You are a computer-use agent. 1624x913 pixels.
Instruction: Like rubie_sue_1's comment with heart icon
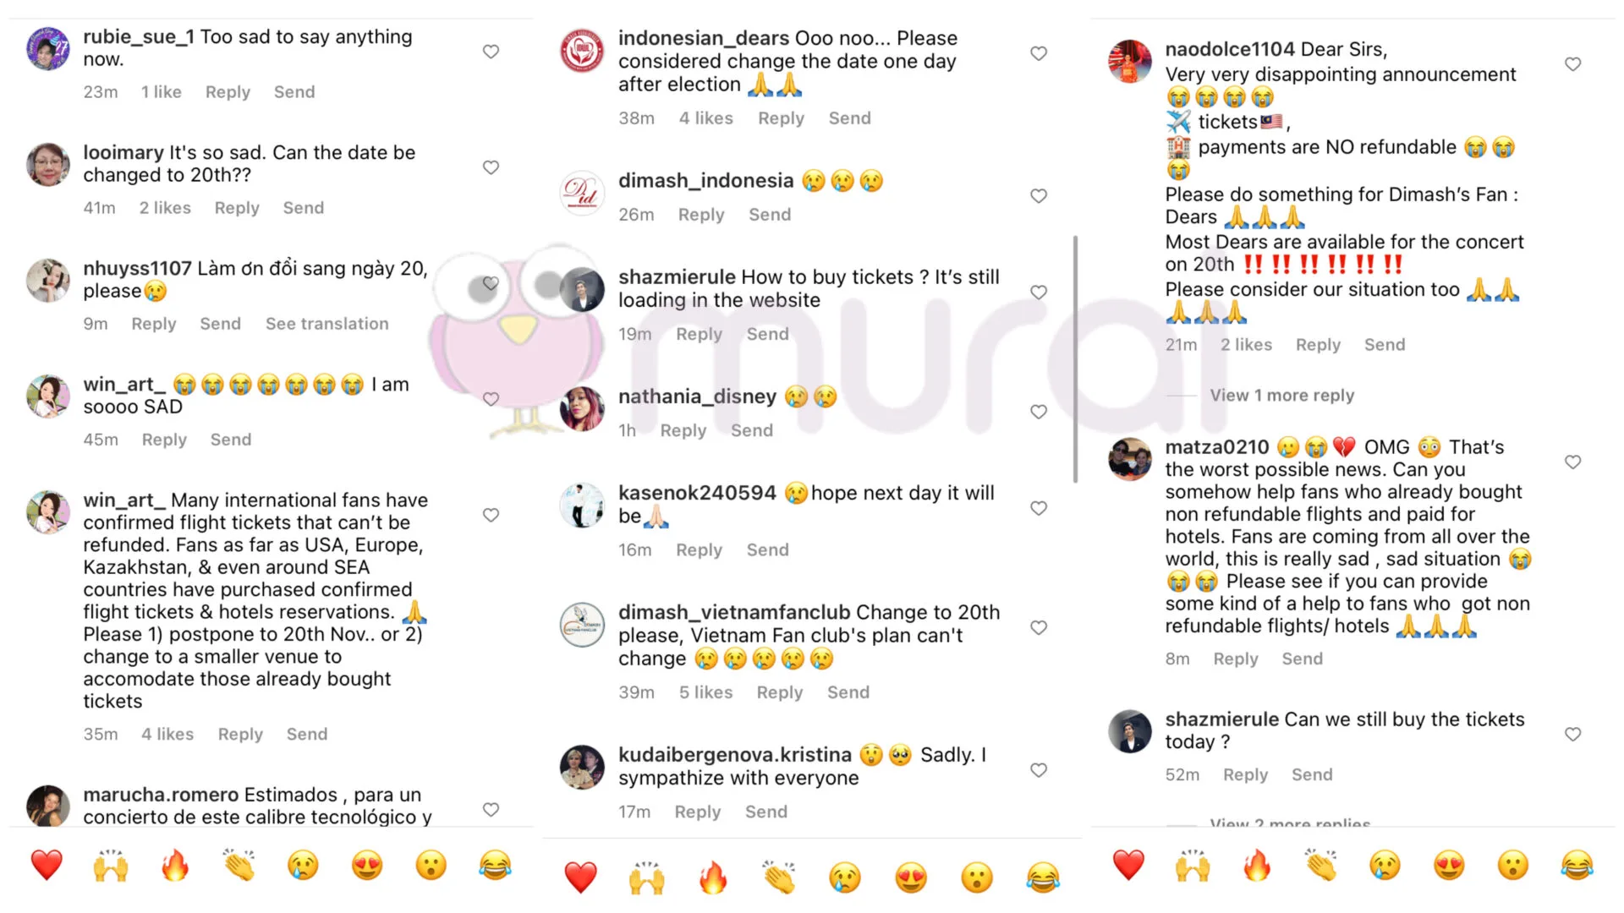[491, 52]
